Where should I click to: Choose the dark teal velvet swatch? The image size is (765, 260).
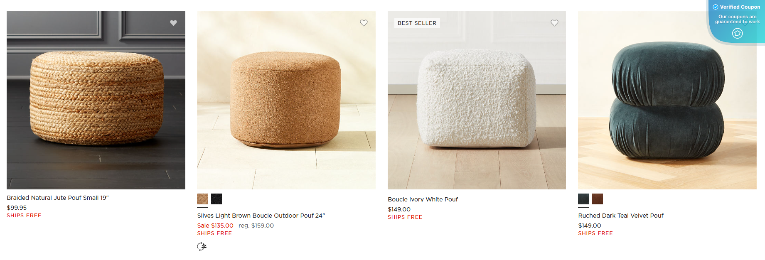583,199
